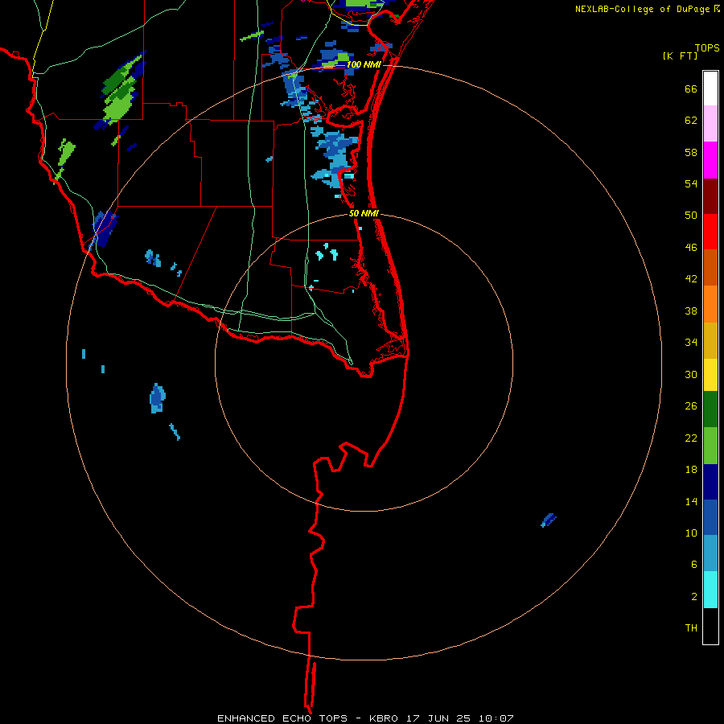Click the yellow legend swatch
Viewport: 724px width, 724px height.
click(710, 375)
